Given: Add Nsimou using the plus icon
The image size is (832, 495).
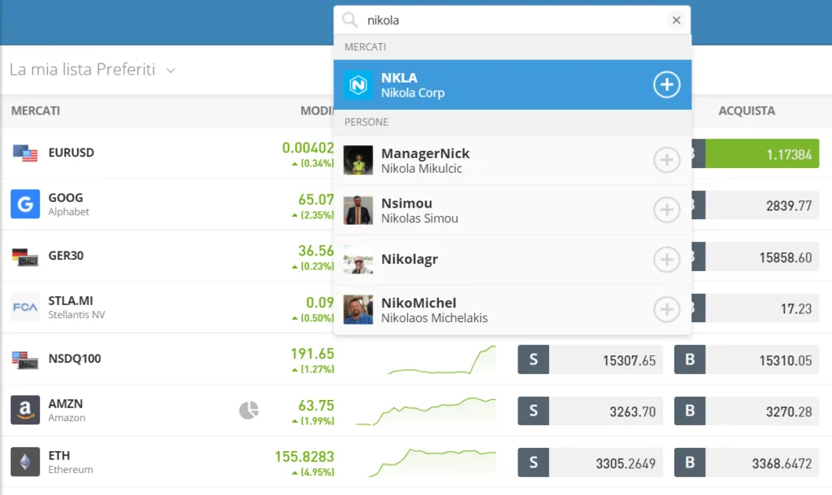Looking at the screenshot, I should pos(666,209).
